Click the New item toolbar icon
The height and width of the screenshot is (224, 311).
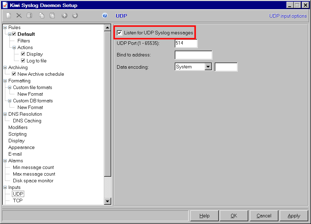point(8,15)
